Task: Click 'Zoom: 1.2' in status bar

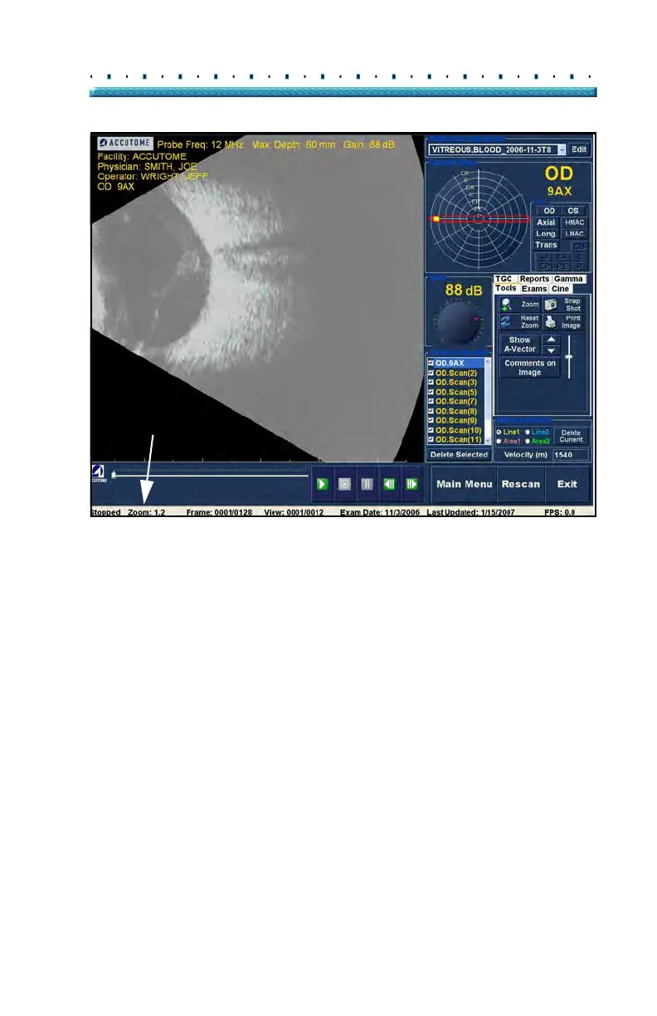Action: 147,513
